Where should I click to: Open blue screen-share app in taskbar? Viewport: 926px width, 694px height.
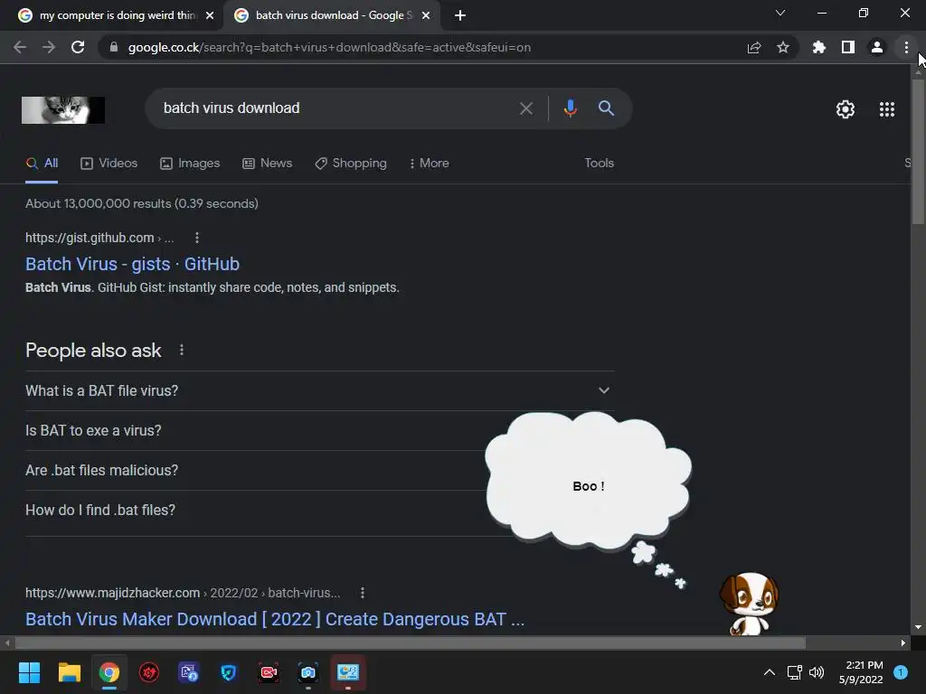pyautogui.click(x=189, y=672)
